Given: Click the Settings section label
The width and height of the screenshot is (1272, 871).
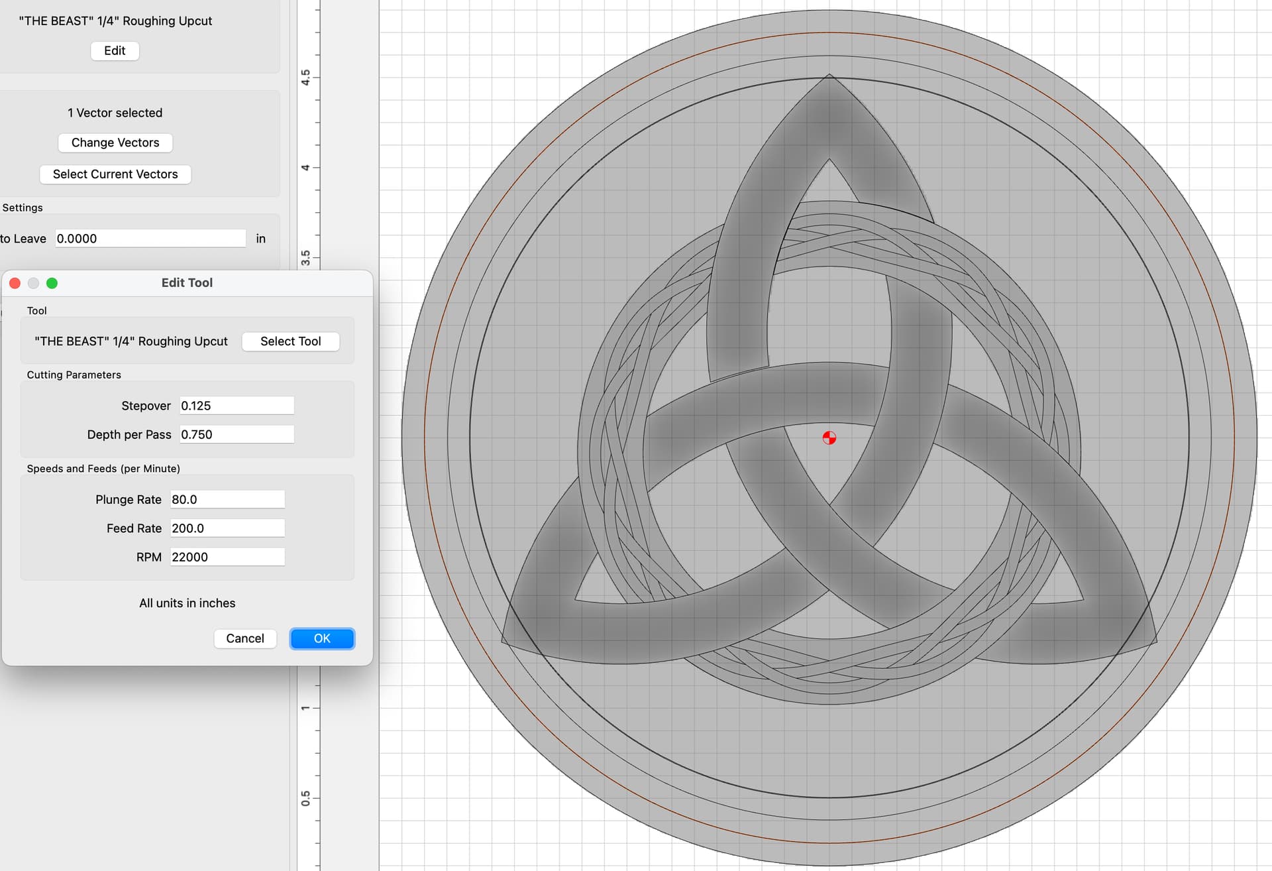Looking at the screenshot, I should click(x=23, y=208).
